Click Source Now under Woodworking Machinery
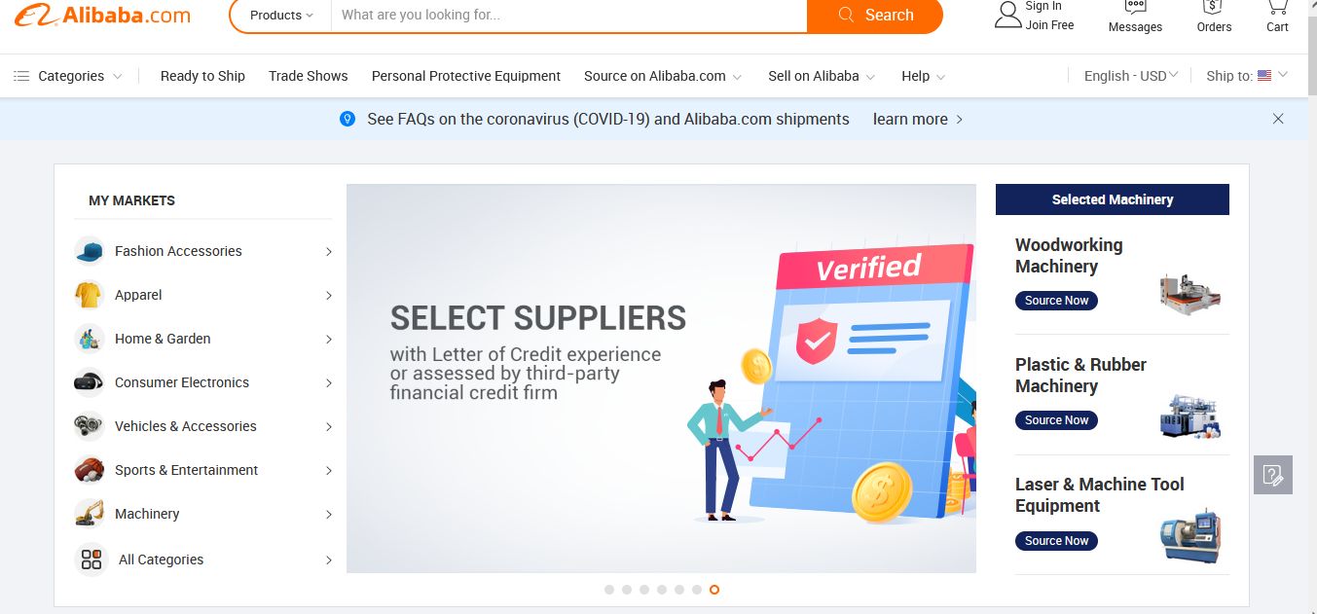 pyautogui.click(x=1056, y=301)
